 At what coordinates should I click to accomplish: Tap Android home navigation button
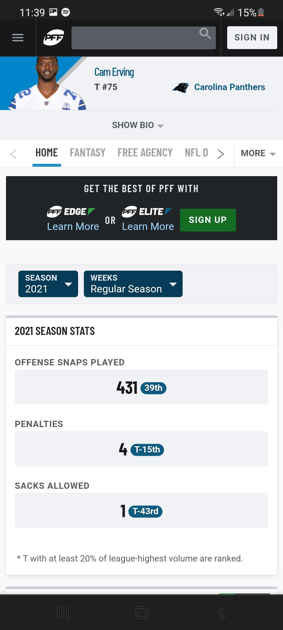pos(142,612)
